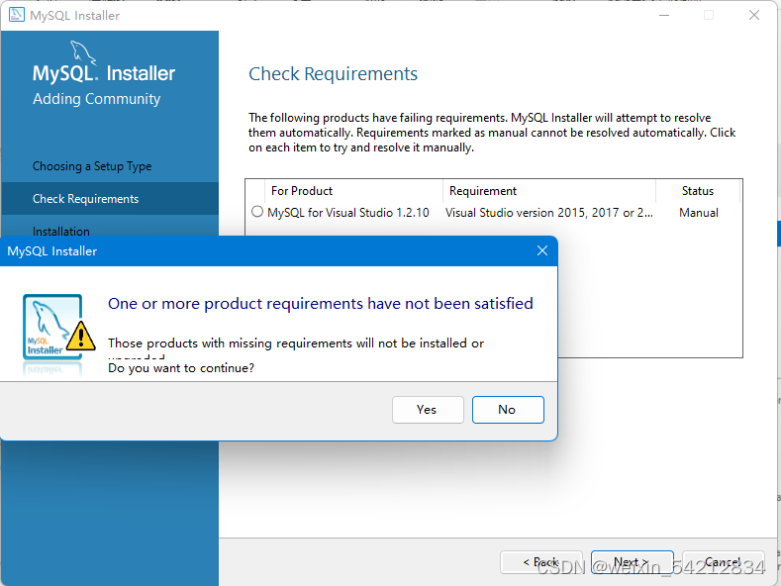Close the MySQL Installer warning dialog

[542, 250]
